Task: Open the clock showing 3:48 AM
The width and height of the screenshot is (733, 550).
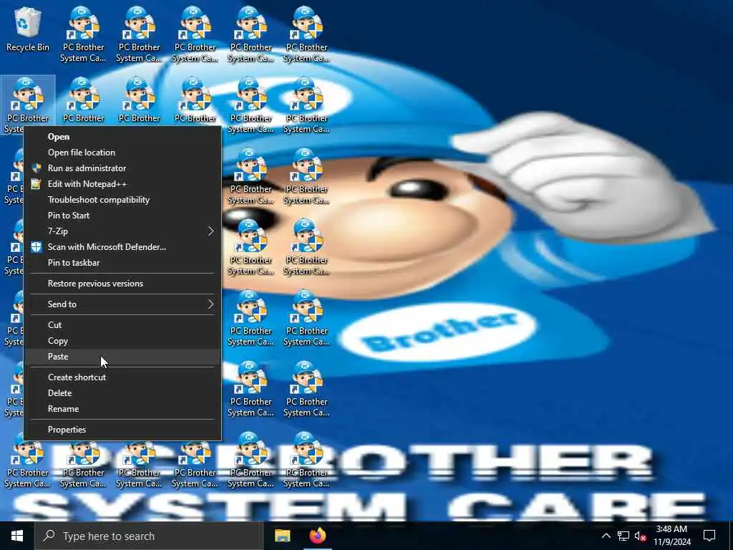Action: pos(671,536)
